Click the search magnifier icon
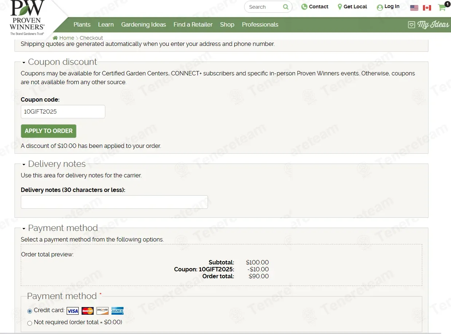The height and width of the screenshot is (334, 451). 286,7
